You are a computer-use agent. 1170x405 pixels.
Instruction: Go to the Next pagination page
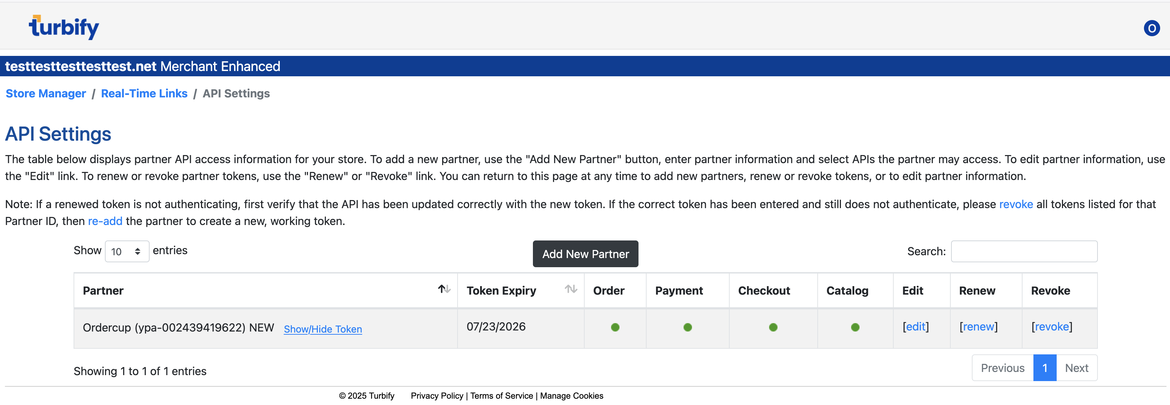[x=1076, y=368]
